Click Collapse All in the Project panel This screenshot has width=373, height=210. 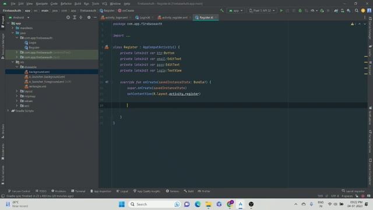tap(81, 17)
